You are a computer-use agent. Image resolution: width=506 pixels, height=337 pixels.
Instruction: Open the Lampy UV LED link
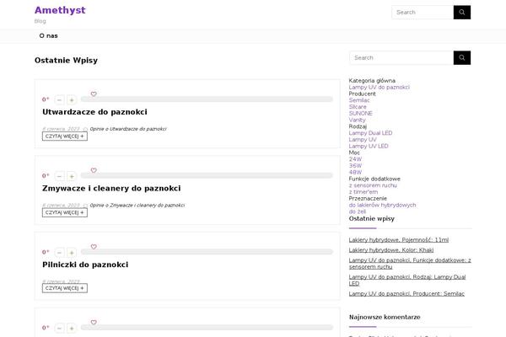pyautogui.click(x=369, y=146)
